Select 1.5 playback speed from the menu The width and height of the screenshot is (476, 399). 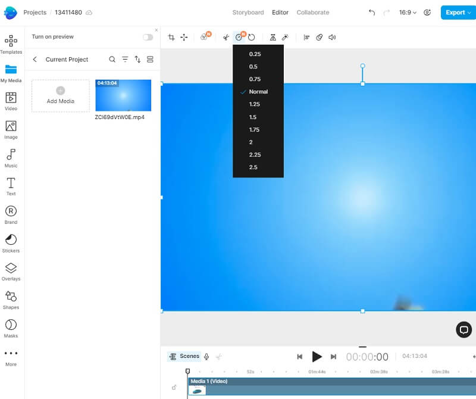(255, 117)
